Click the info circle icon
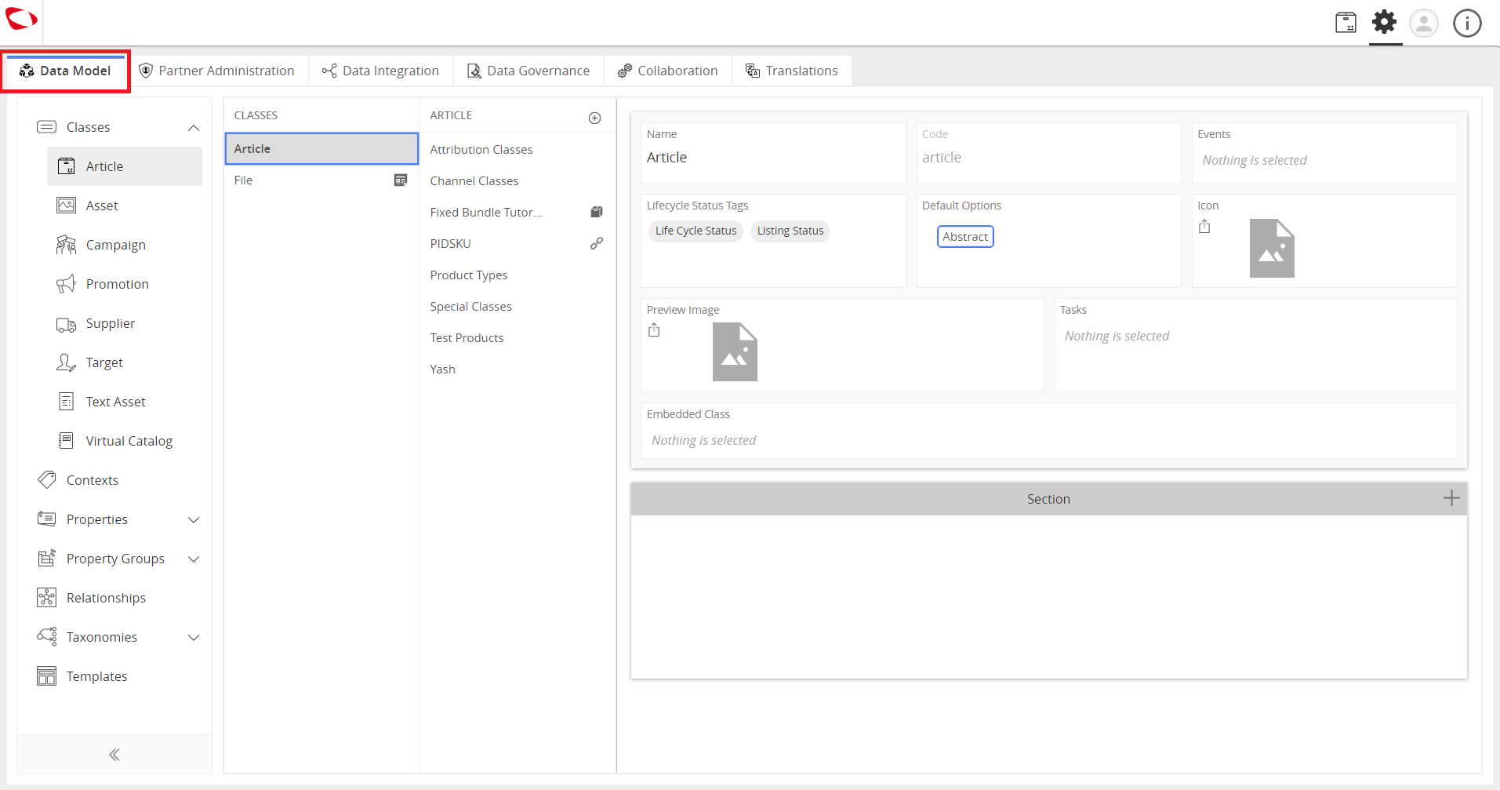 pyautogui.click(x=1467, y=23)
